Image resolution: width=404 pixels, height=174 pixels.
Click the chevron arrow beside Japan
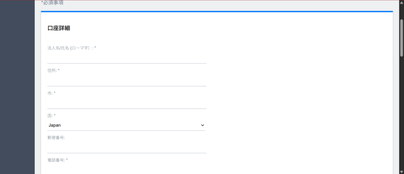203,125
